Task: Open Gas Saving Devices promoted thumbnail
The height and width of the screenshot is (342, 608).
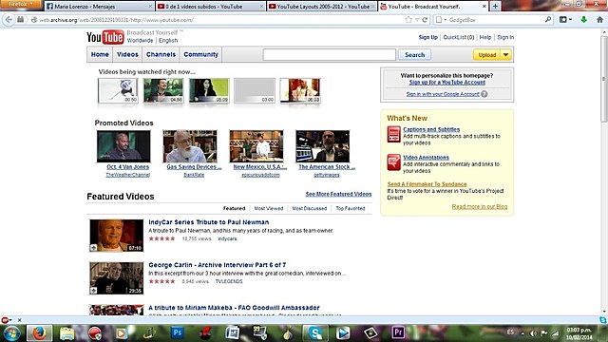Action: (x=190, y=146)
